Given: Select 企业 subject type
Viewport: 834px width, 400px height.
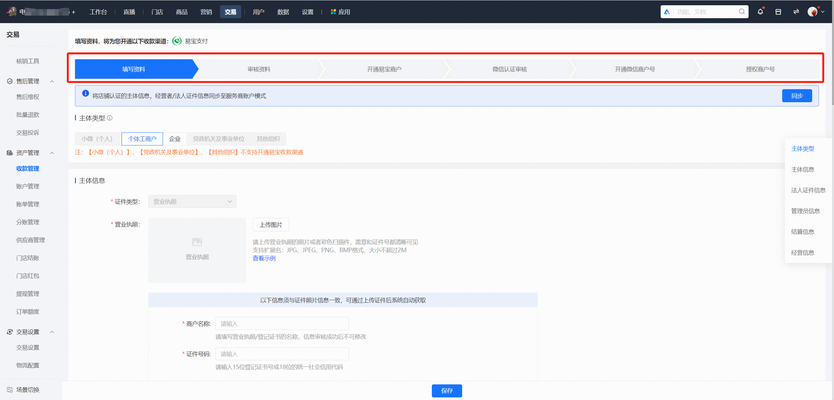Looking at the screenshot, I should click(x=175, y=139).
